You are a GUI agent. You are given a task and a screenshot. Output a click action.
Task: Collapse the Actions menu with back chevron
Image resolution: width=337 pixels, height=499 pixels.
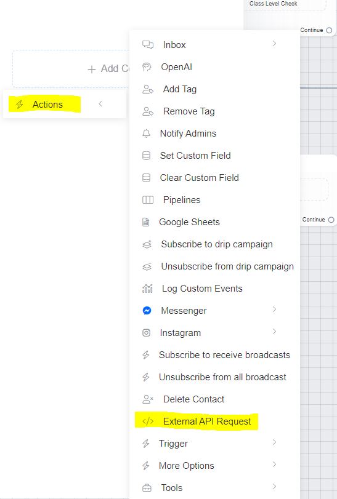[x=100, y=104]
